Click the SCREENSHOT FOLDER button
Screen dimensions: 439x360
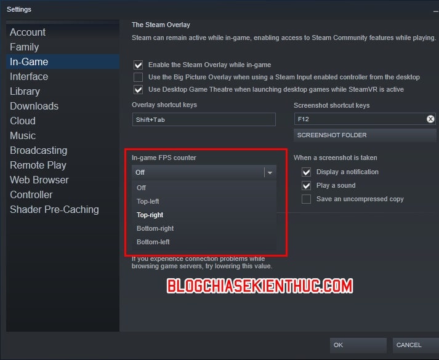click(364, 135)
